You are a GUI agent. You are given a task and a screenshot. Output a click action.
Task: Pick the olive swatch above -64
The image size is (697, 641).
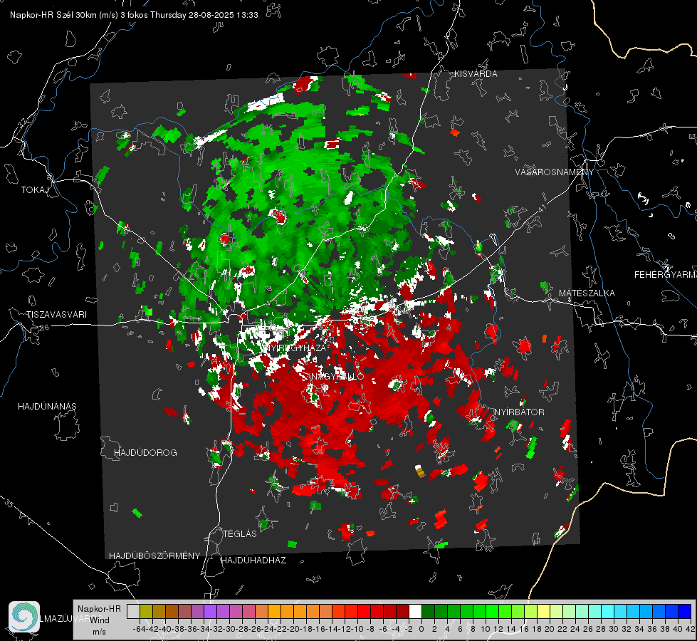coord(146,612)
